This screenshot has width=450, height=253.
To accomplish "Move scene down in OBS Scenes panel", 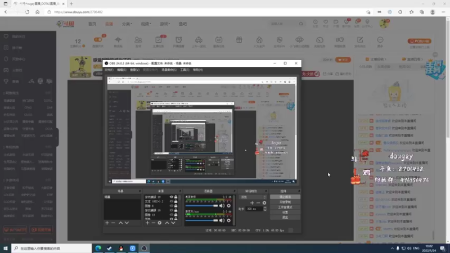I will 127,223.
